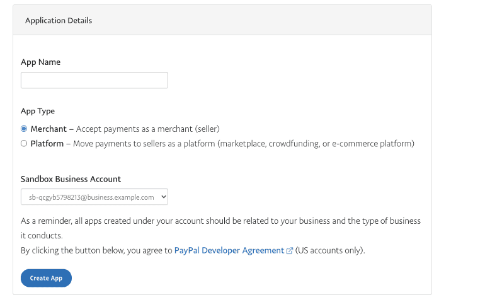
Task: Click the App Name text field
Action: click(x=94, y=80)
